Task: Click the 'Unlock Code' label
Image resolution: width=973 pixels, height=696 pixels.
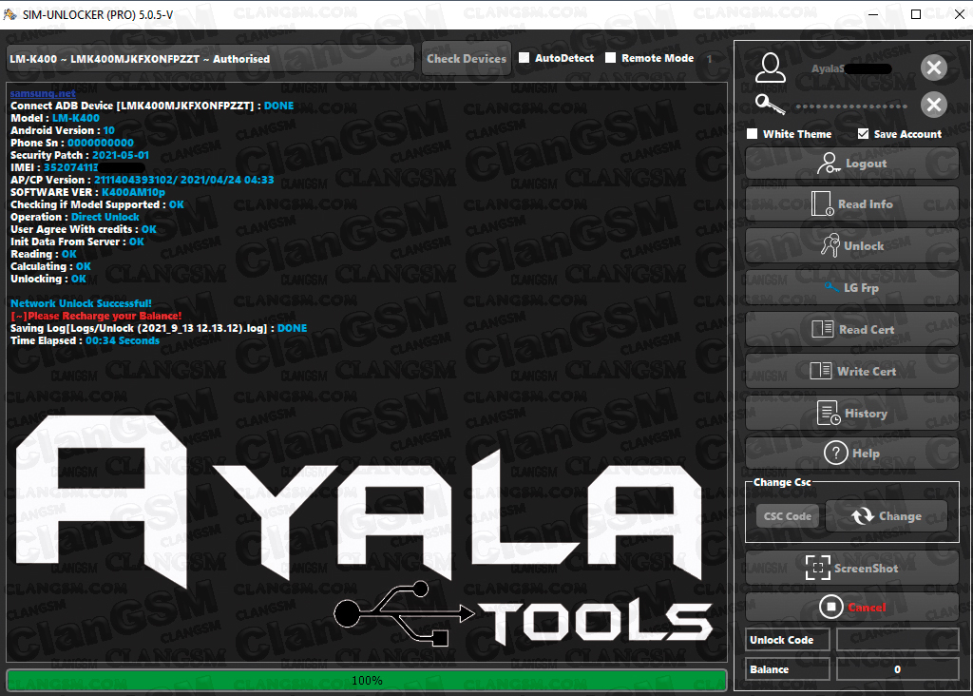Action: point(788,640)
